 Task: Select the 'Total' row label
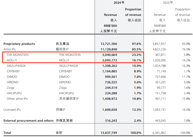[x=7, y=133]
